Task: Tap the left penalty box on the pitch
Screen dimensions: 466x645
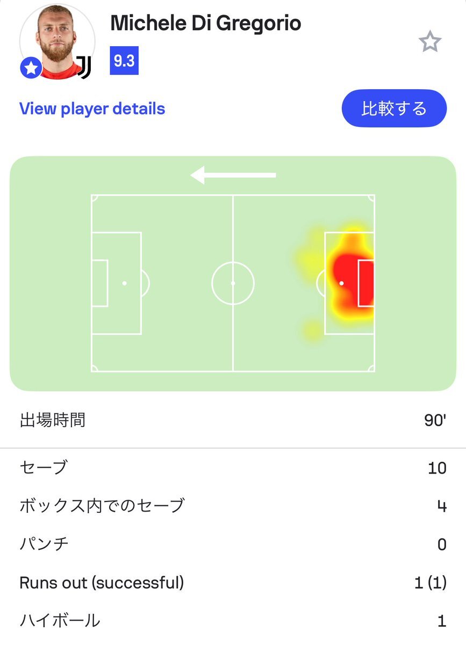Action: click(116, 283)
